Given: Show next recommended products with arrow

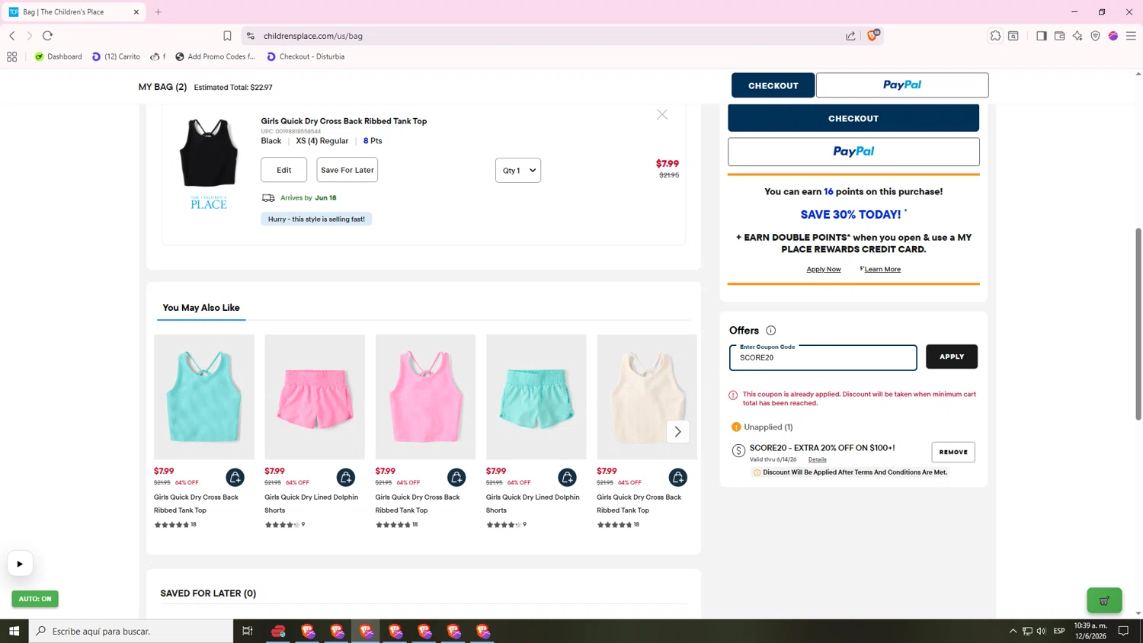Looking at the screenshot, I should (677, 431).
